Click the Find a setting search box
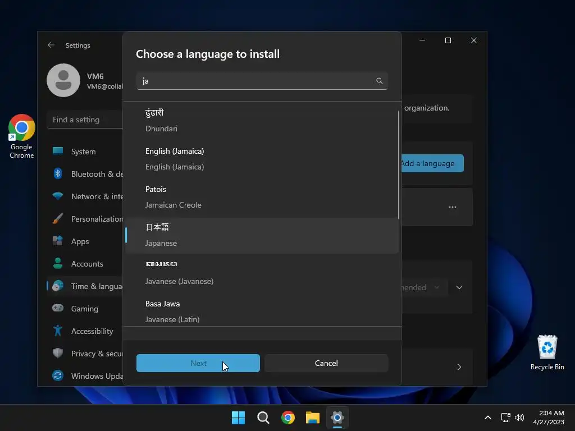The width and height of the screenshot is (575, 431). 85,120
